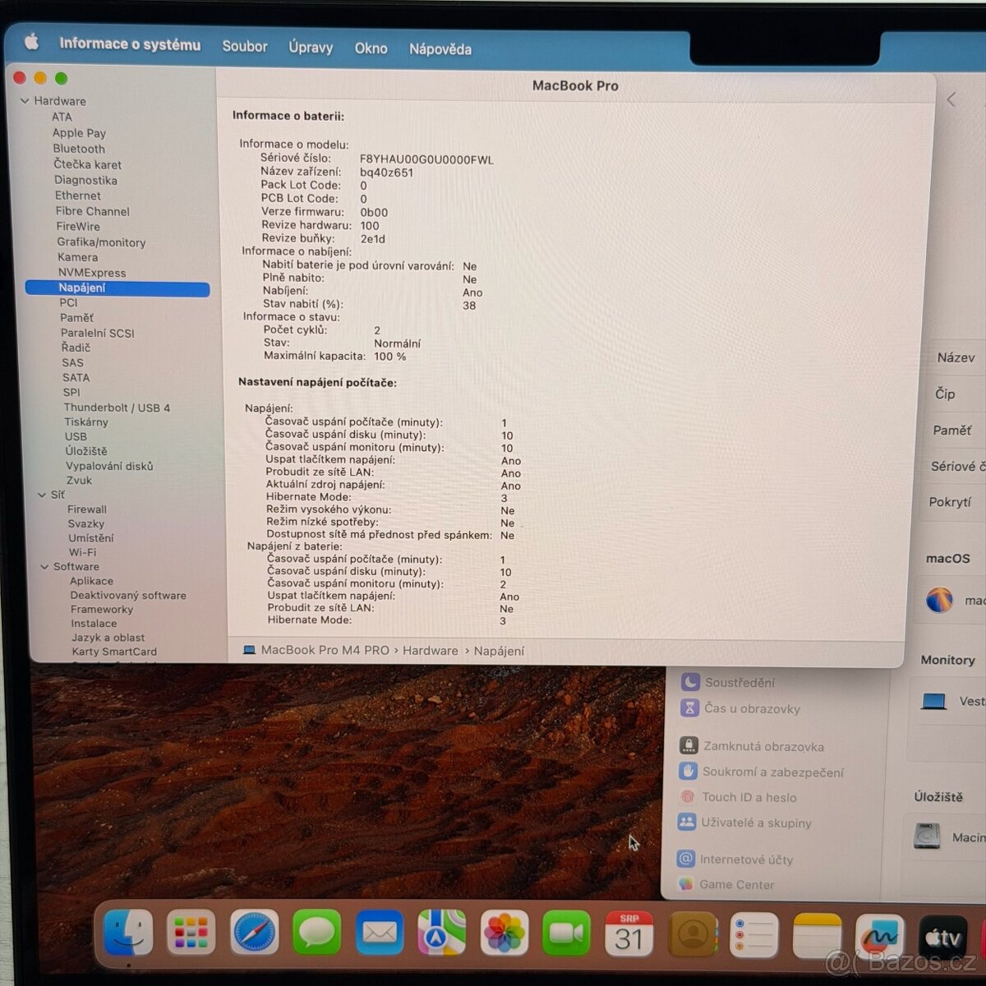
Task: Open Safari in the Dock
Action: pyautogui.click(x=254, y=933)
